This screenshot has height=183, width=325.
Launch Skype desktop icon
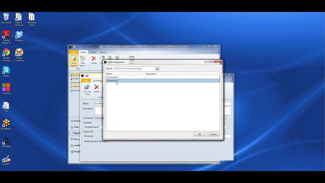click(x=6, y=71)
